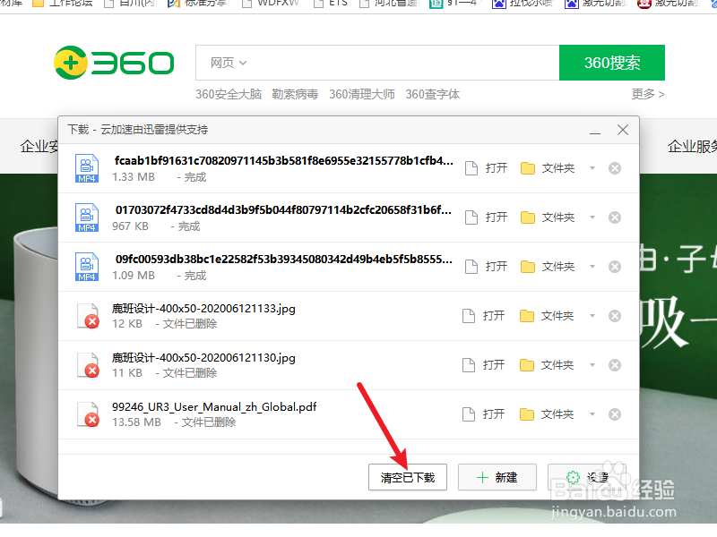The height and width of the screenshot is (537, 717).
Task: Expand the folder dropdown arrow on first download
Action: click(x=592, y=167)
